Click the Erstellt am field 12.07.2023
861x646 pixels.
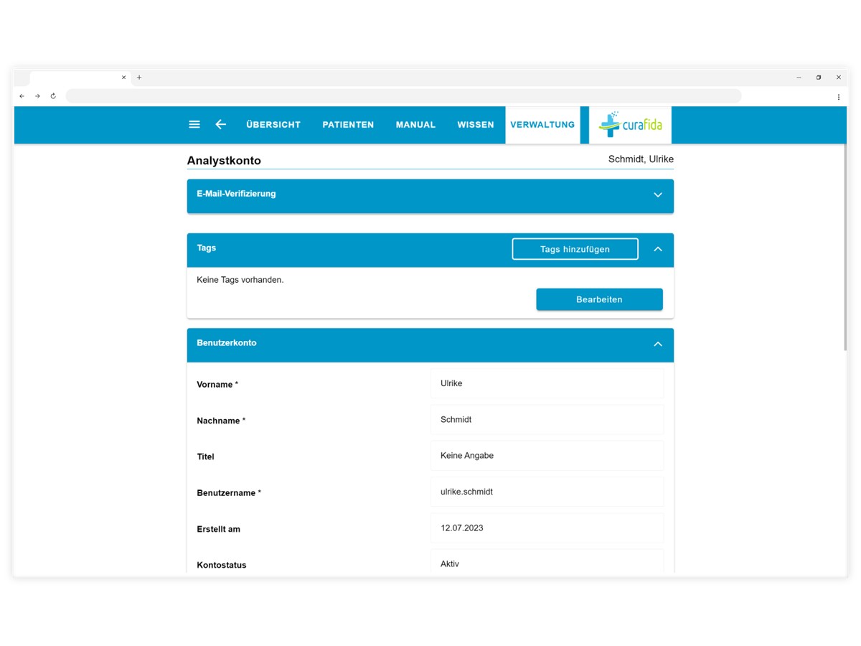[547, 528]
